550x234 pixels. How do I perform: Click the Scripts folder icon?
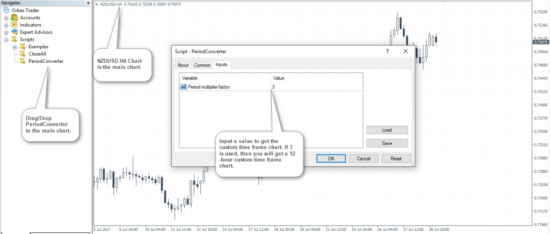click(x=15, y=40)
